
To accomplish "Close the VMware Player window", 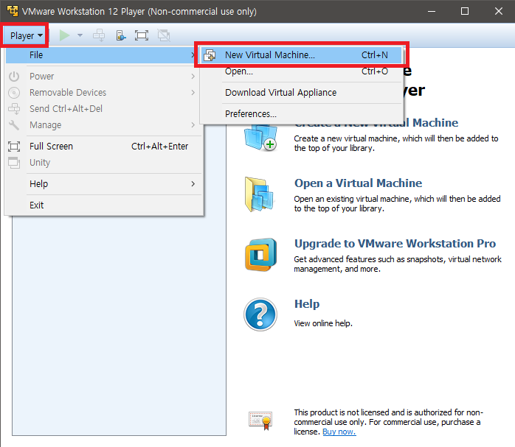I will [499, 11].
